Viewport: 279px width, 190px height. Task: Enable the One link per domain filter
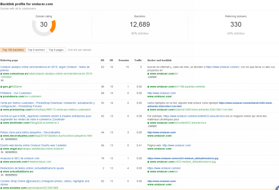(80, 50)
